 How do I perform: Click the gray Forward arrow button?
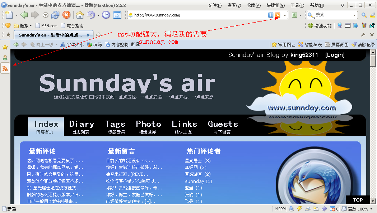click(x=35, y=15)
